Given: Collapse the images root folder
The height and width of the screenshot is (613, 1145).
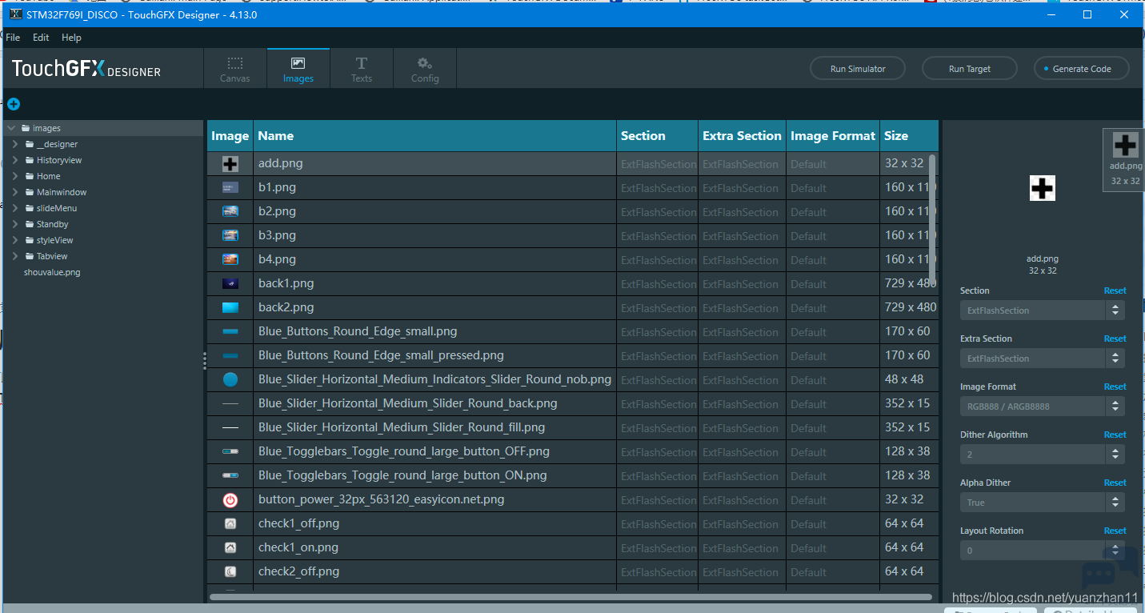Looking at the screenshot, I should click(11, 128).
